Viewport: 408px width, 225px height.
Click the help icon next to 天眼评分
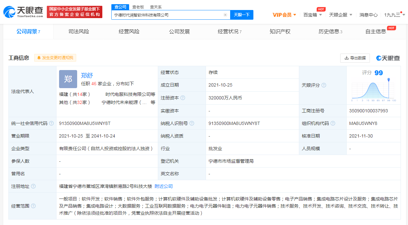tap(324, 85)
